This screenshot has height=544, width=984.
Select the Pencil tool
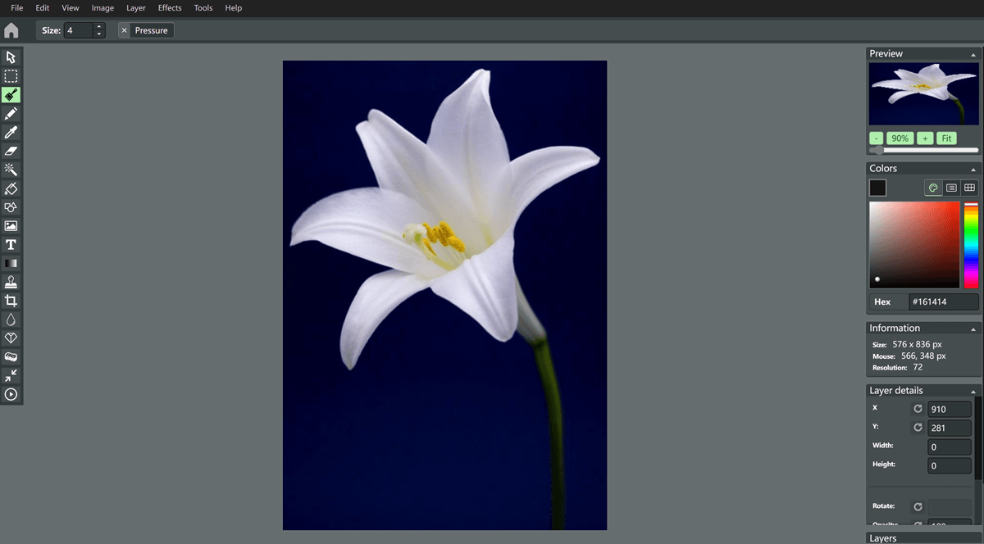[x=11, y=114]
